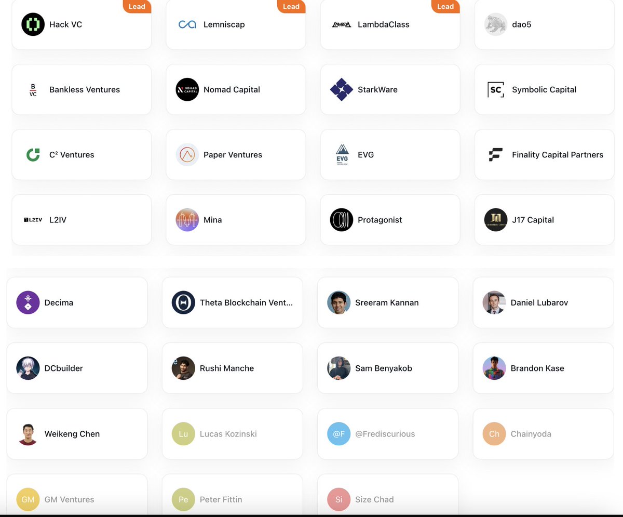Click the Mina gradient wave logo

187,220
